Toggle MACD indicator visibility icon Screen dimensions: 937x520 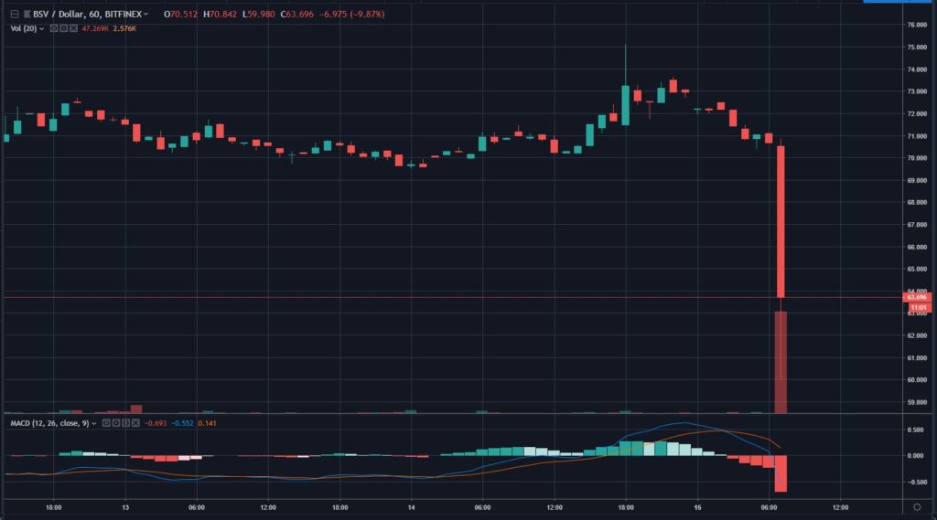coord(109,423)
